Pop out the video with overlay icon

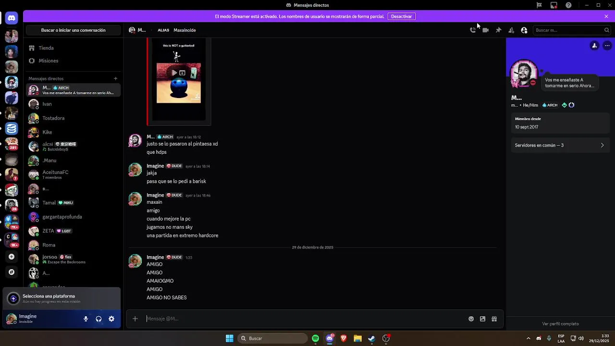(x=182, y=73)
